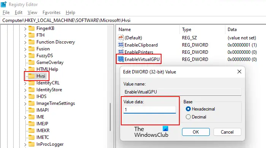Cancel the Edit DWORD dialog
Screen dimensions: 266x148
(227, 132)
